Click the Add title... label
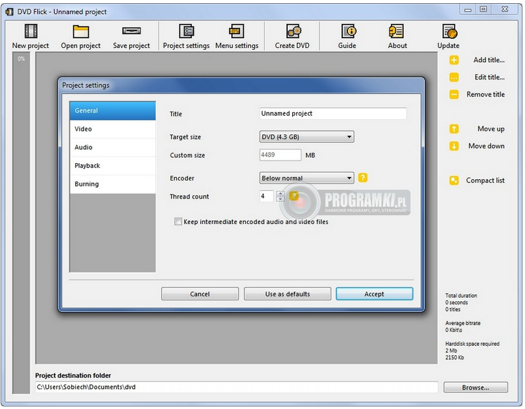 pyautogui.click(x=489, y=60)
